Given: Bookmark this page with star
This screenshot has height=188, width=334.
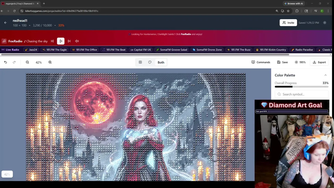Looking at the screenshot, I should point(288,11).
